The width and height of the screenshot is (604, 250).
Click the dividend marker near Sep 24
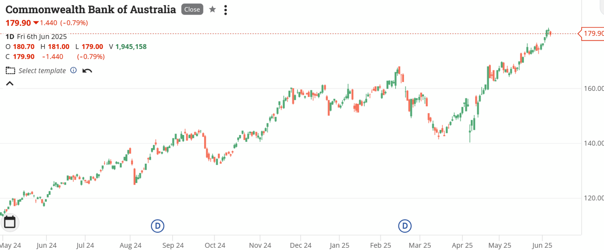(157, 226)
